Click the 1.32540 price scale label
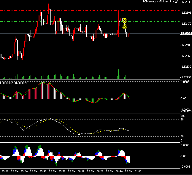 (186, 2)
